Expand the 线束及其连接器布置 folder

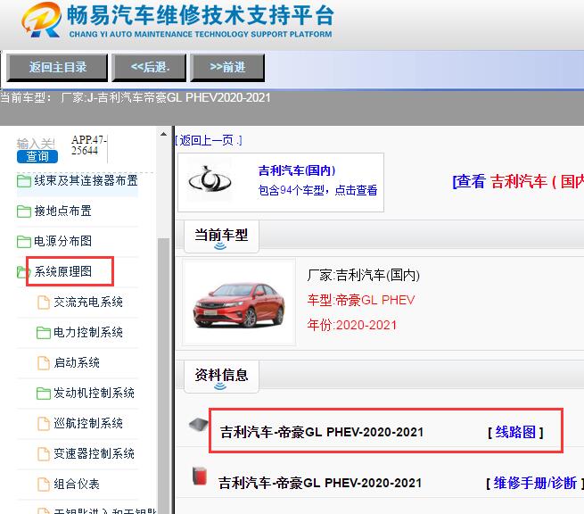click(86, 181)
